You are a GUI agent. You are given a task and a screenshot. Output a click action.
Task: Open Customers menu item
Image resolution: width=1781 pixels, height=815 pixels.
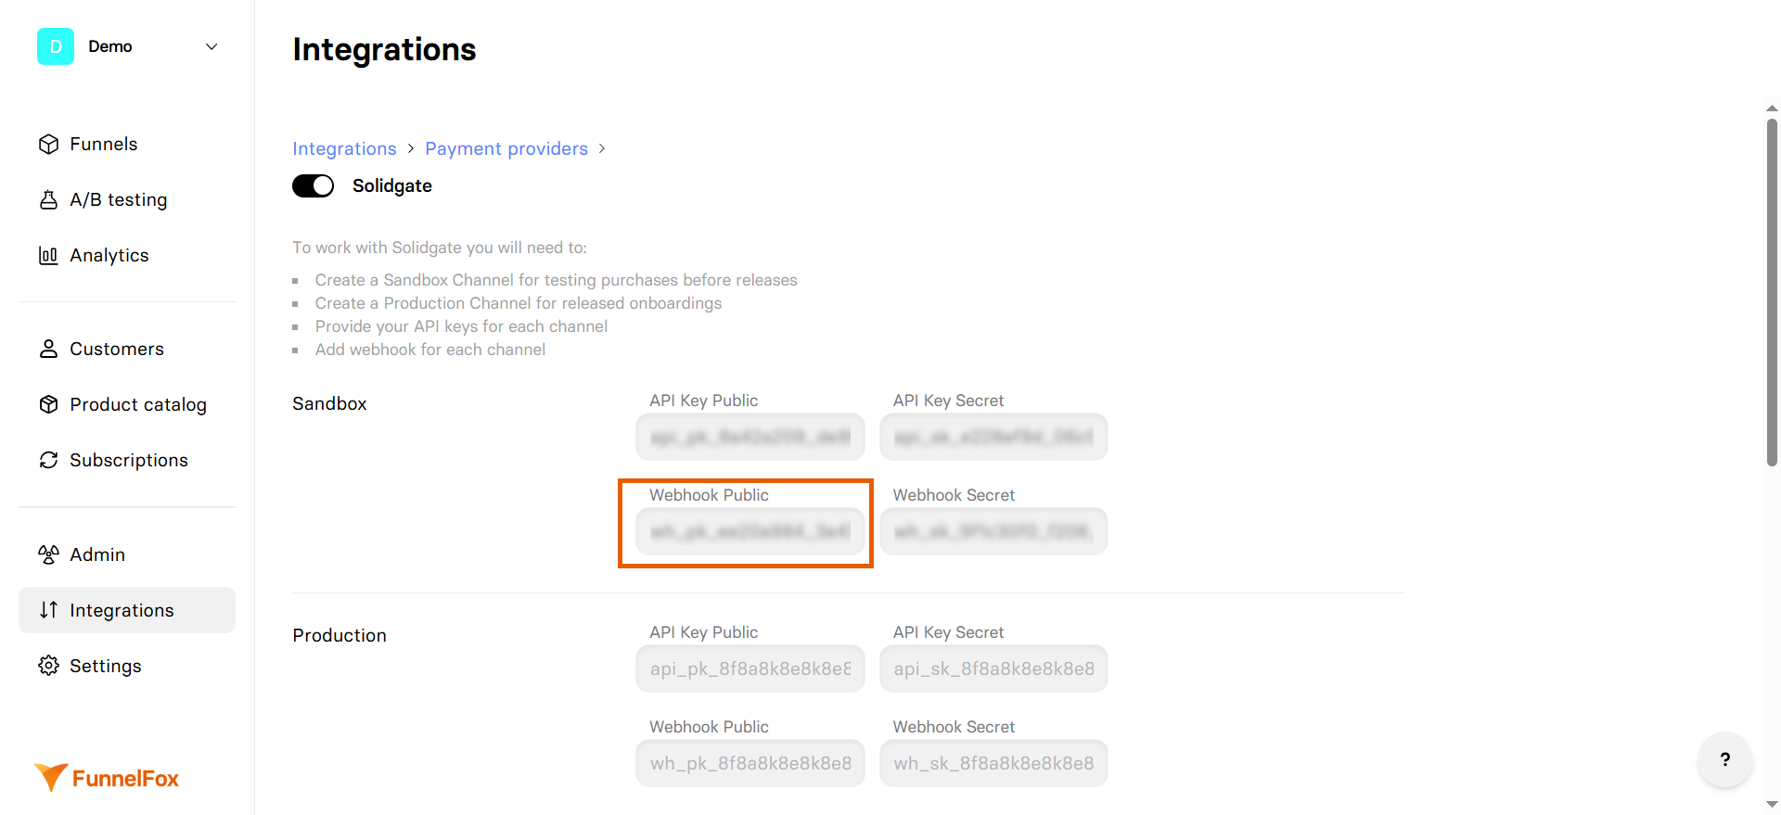click(127, 349)
